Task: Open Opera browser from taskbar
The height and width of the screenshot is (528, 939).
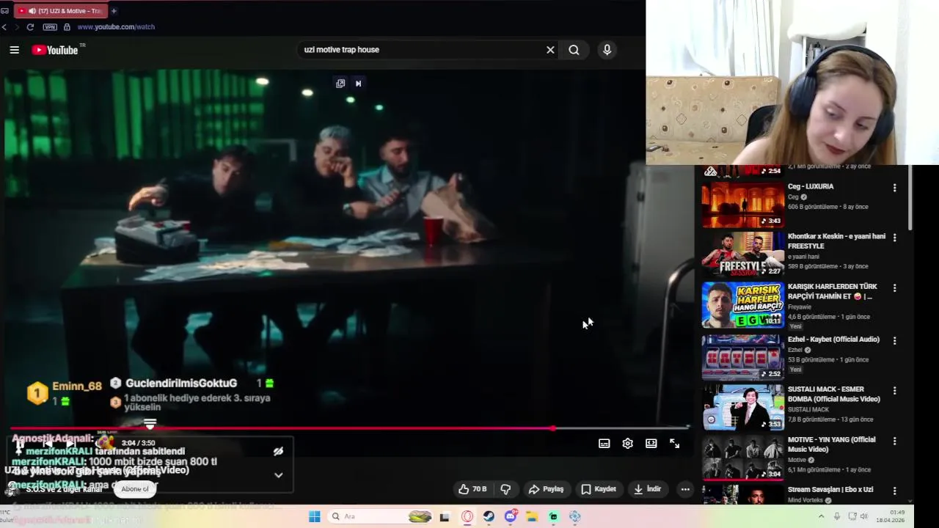Action: click(467, 517)
